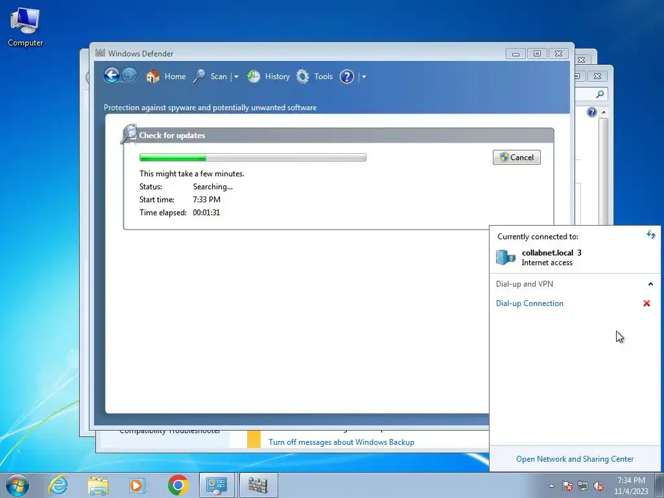Open Tools in Windows Defender
This screenshot has height=498, width=664.
[x=314, y=77]
